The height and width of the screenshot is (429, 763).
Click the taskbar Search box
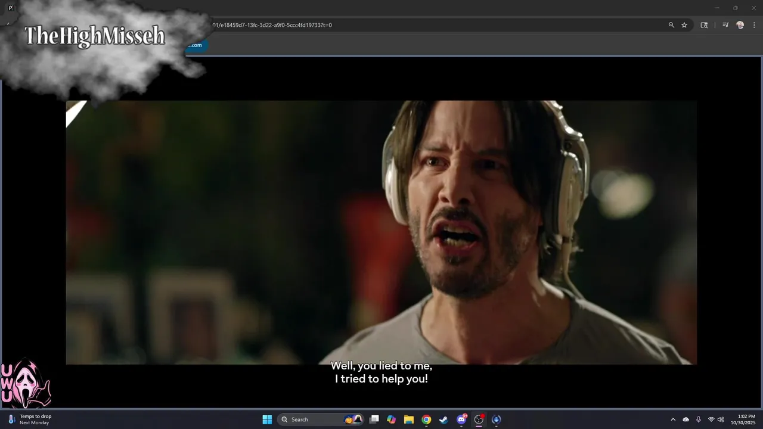click(x=320, y=419)
